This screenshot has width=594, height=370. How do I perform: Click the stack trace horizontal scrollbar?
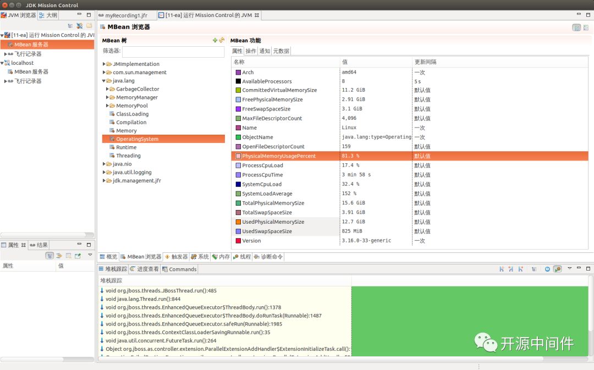click(x=321, y=358)
